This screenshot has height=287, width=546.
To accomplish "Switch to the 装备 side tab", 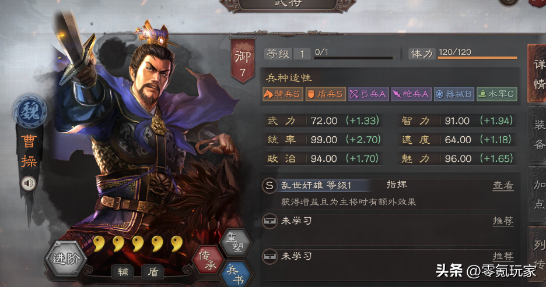I will [x=538, y=134].
